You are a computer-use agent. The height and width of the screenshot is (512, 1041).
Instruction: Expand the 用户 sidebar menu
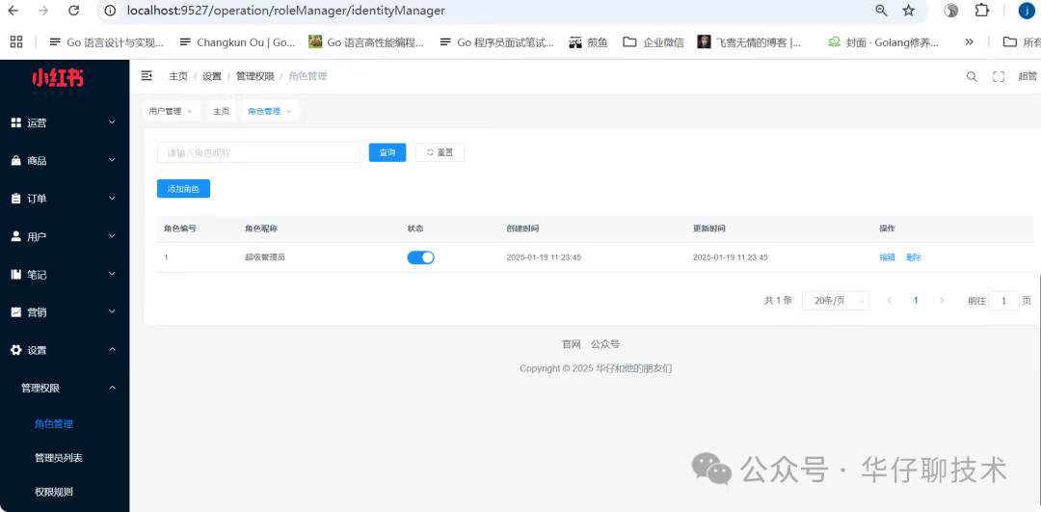[x=65, y=236]
